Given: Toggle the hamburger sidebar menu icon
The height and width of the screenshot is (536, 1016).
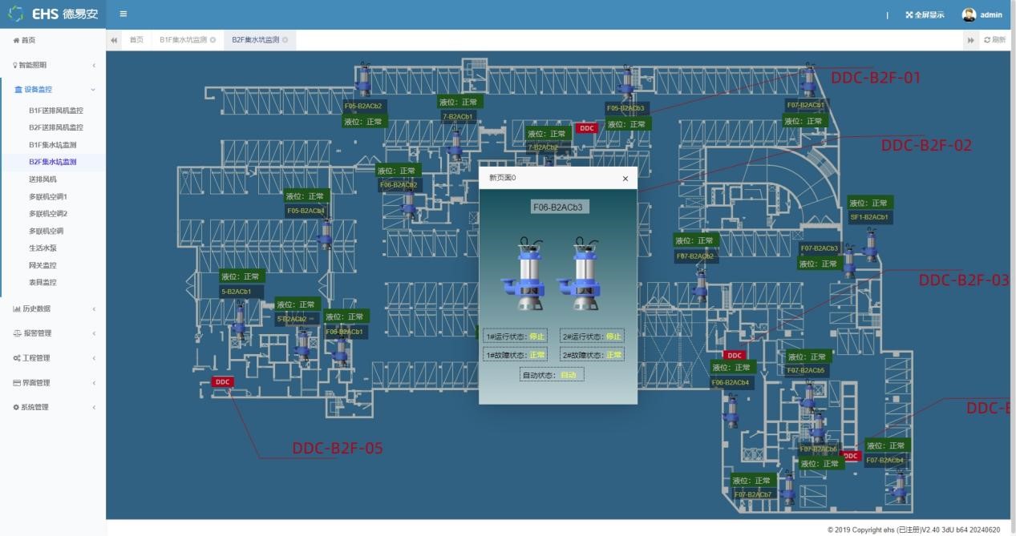Looking at the screenshot, I should 123,14.
